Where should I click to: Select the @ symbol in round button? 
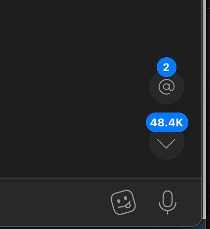click(167, 87)
